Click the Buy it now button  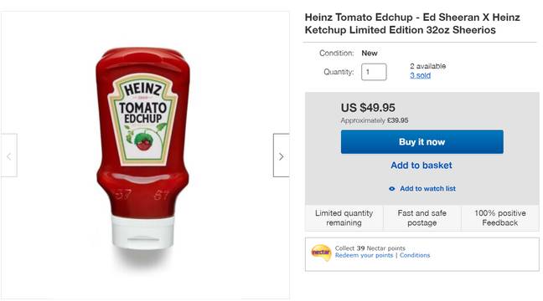click(x=422, y=142)
